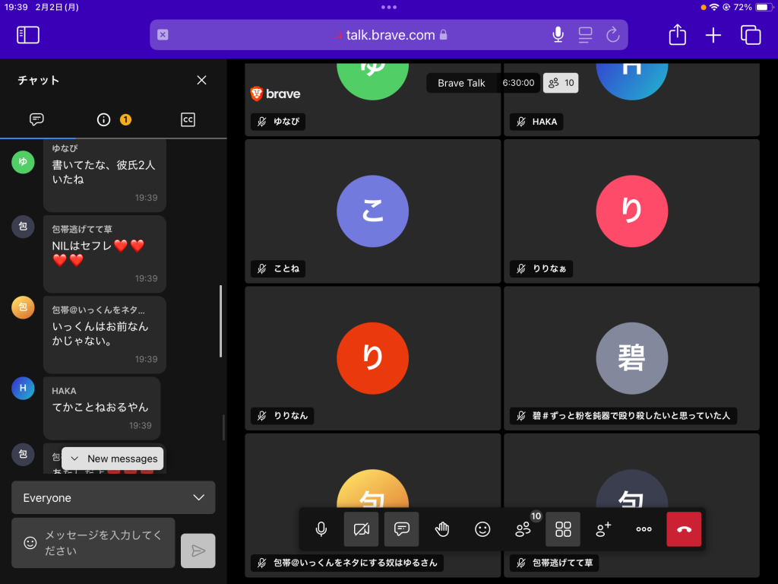Switch to the polls tab with badge
Screen dimensions: 778x584
pyautogui.click(x=113, y=119)
